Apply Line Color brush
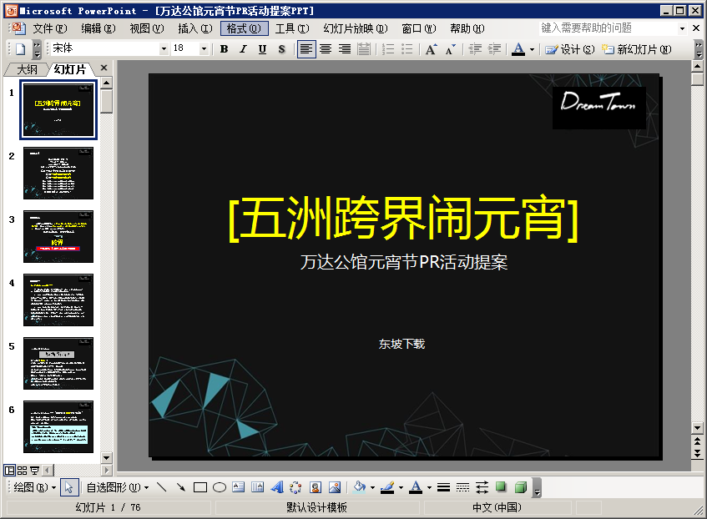Viewport: 707px width, 519px height. [x=387, y=487]
